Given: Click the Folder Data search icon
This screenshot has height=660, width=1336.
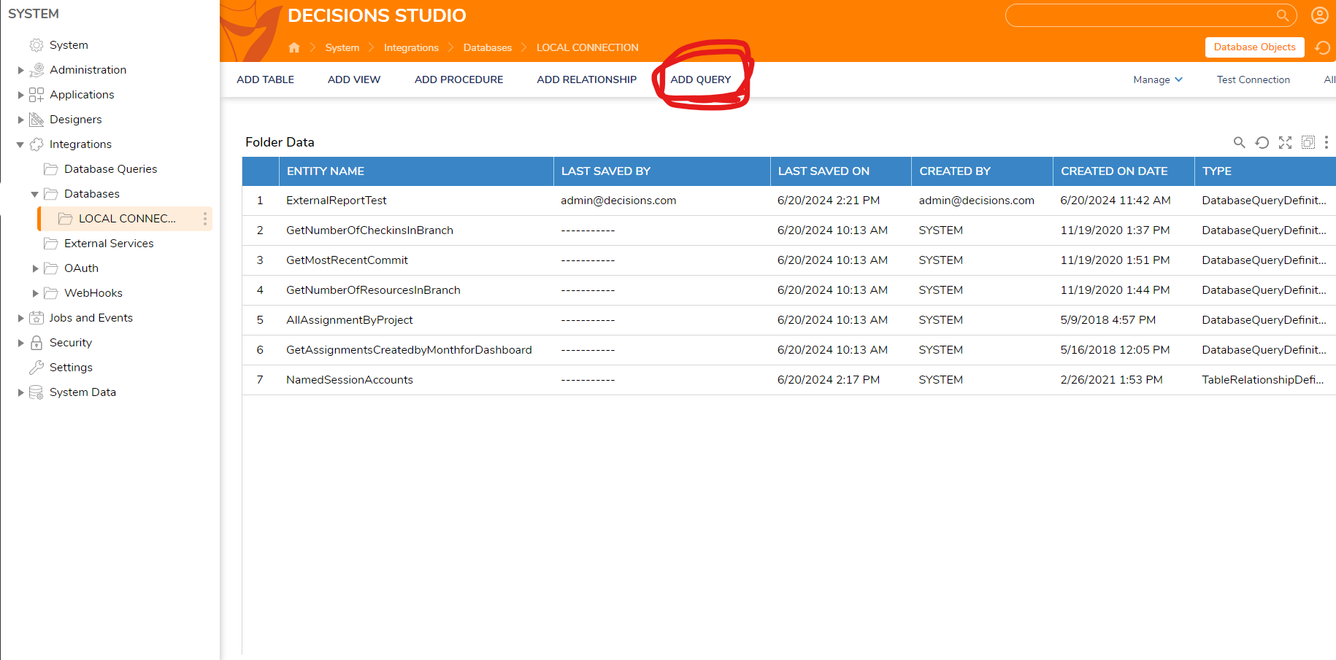Looking at the screenshot, I should click(x=1239, y=142).
